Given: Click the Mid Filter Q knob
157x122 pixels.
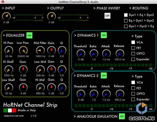Looking at the screenshot, I should (x=62, y=50).
